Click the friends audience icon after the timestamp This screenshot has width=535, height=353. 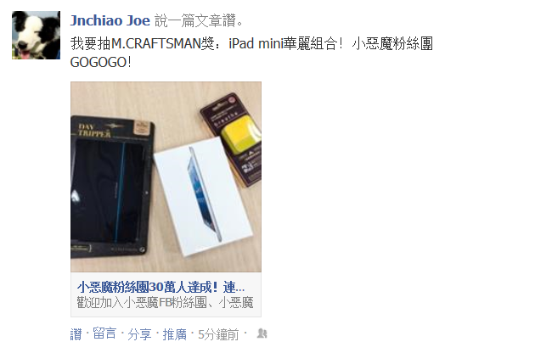click(x=262, y=333)
